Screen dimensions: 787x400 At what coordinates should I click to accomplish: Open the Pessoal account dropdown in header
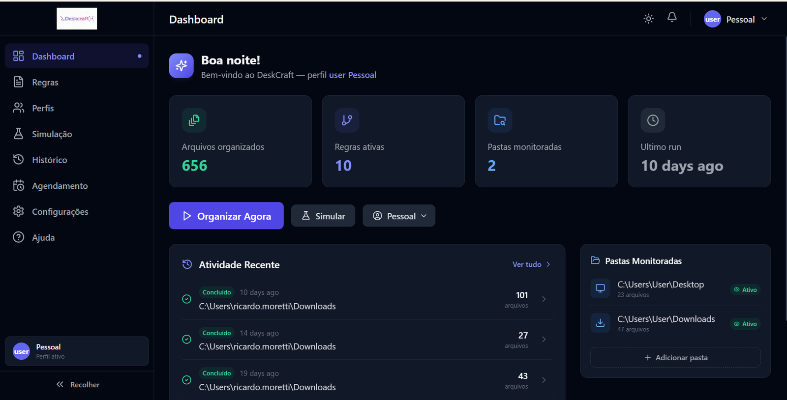click(x=735, y=19)
